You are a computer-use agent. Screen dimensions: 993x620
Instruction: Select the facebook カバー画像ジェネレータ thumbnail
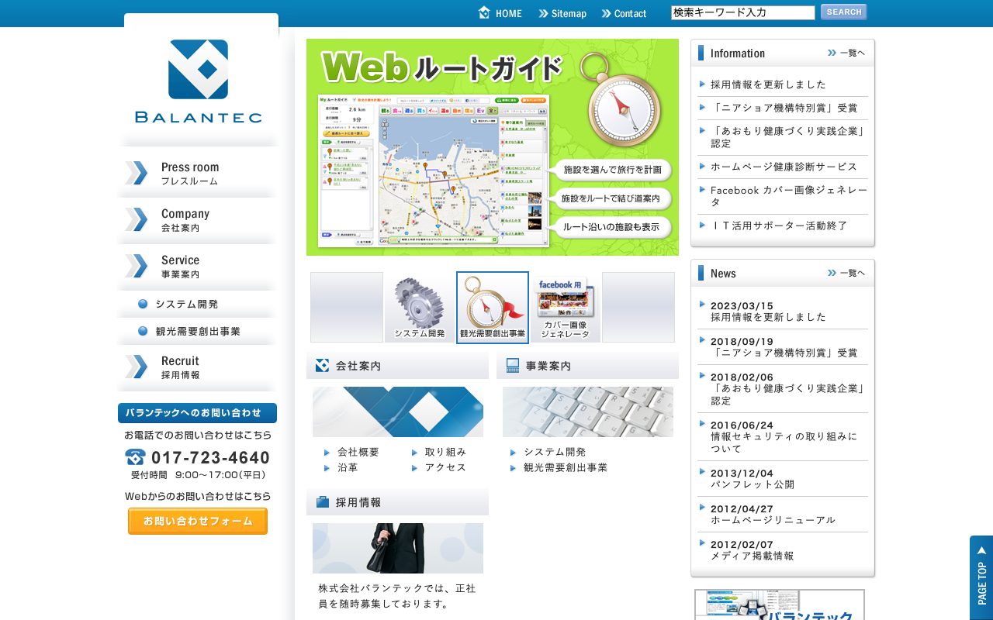pos(565,307)
